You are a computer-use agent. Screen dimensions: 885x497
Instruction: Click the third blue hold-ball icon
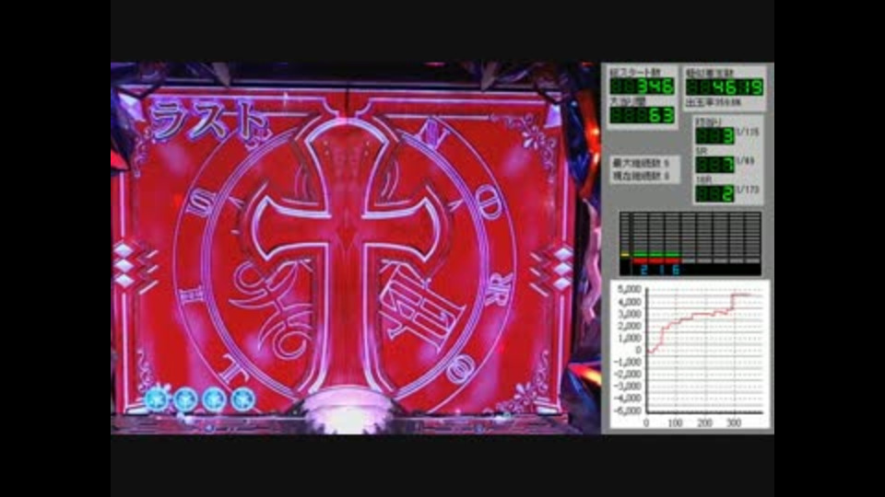coord(214,400)
